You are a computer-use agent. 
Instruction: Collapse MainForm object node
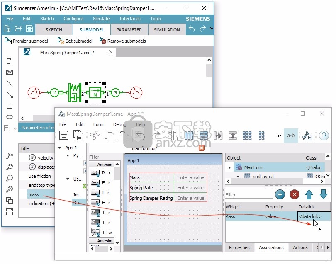tap(229, 167)
